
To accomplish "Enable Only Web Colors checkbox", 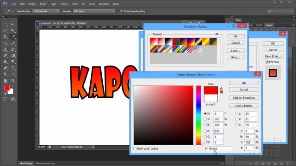I will [x=135, y=148].
